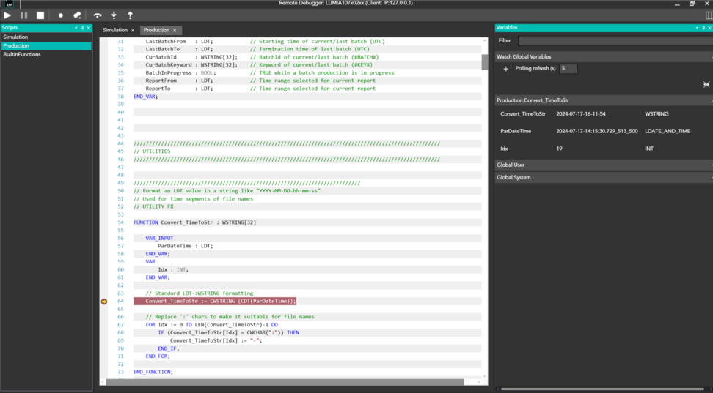713x393 pixels.
Task: Open the Scripts panel dropdown arrow
Action: [x=76, y=28]
